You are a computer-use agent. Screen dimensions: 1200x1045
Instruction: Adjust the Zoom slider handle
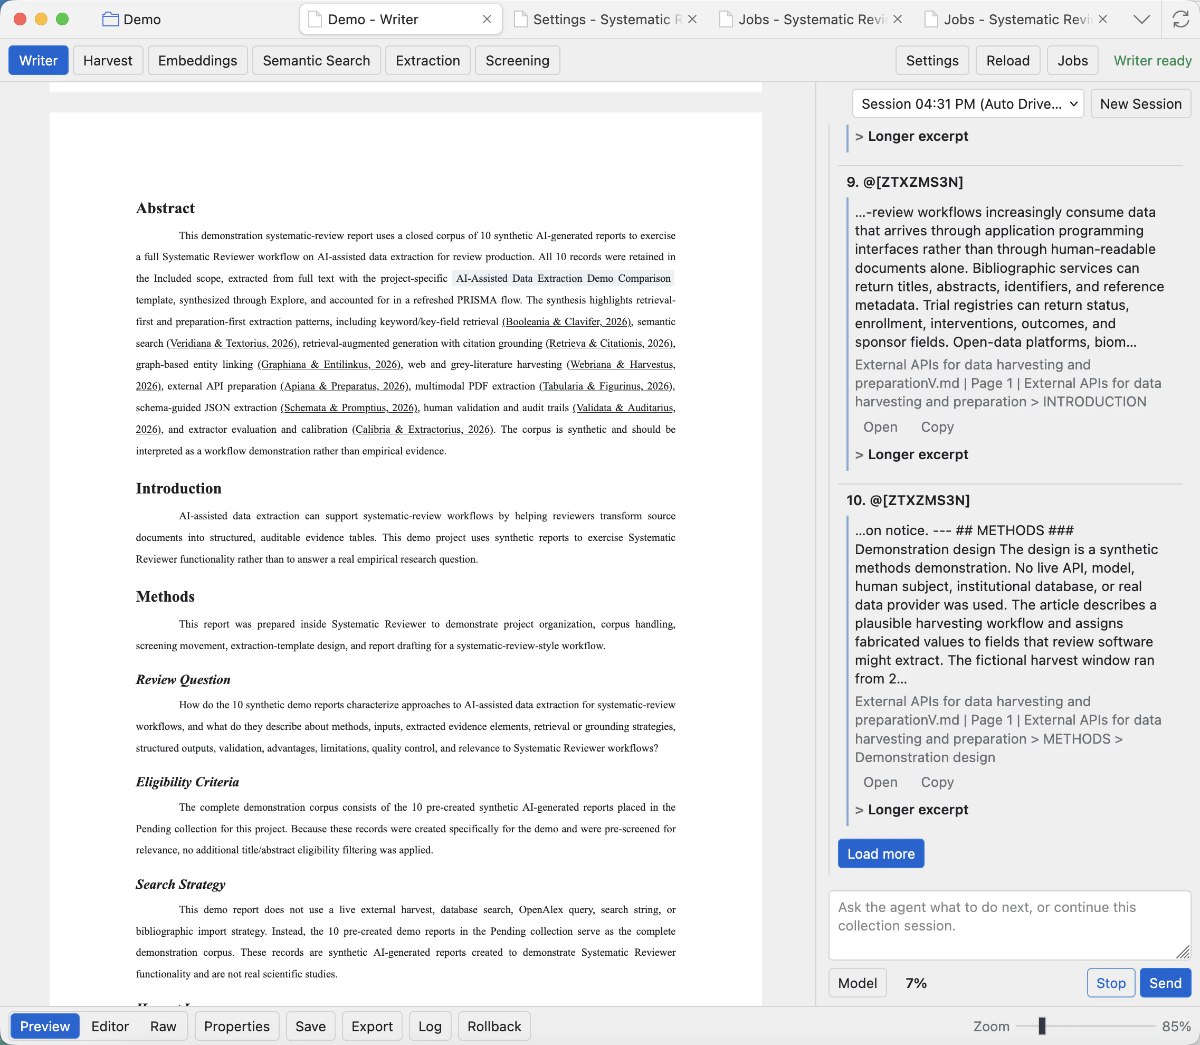(x=1042, y=1027)
